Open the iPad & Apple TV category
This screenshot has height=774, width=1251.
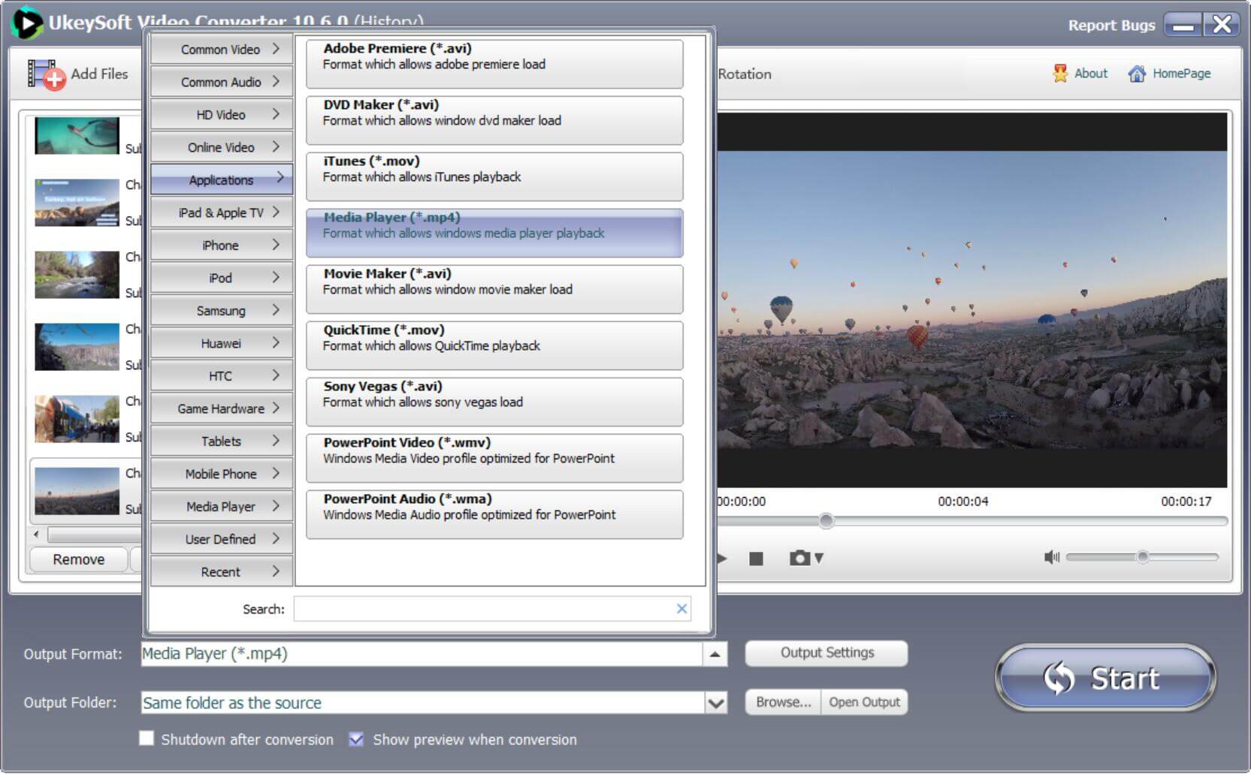(x=222, y=212)
